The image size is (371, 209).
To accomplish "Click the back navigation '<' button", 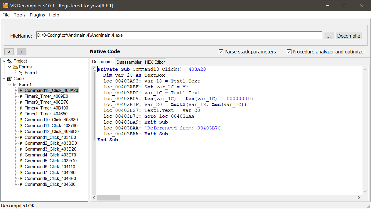I will point(9,52).
